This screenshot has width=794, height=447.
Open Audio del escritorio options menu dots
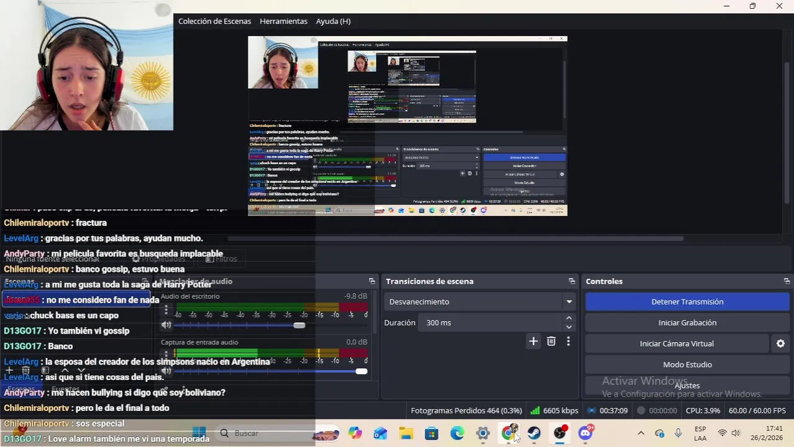point(166,310)
